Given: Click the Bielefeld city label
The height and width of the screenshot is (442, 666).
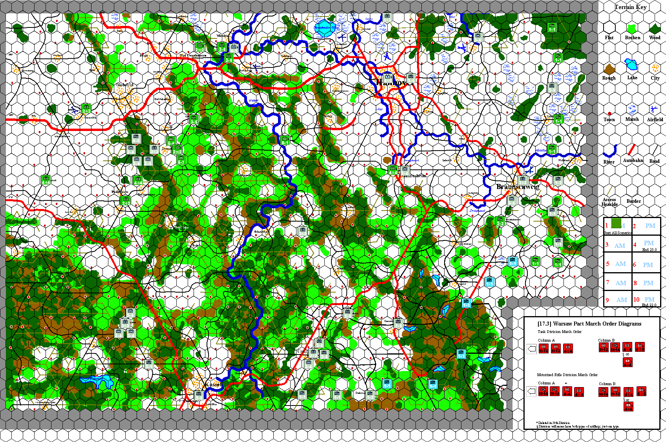Looking at the screenshot, I should click(125, 85).
